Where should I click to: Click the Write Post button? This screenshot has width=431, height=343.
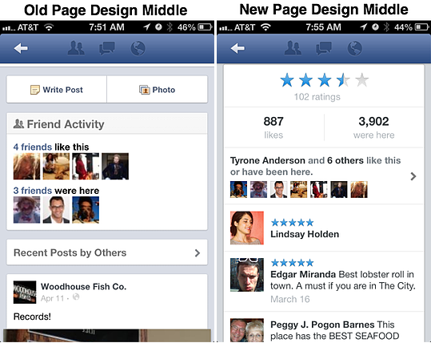pos(57,90)
